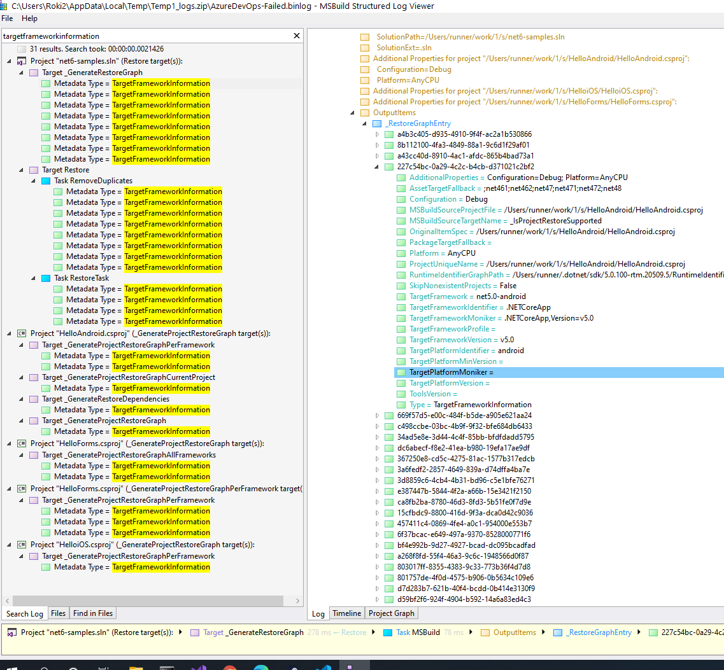Click the metadata icon beside AssetTargetFallback
The image size is (724, 670).
(x=401, y=188)
